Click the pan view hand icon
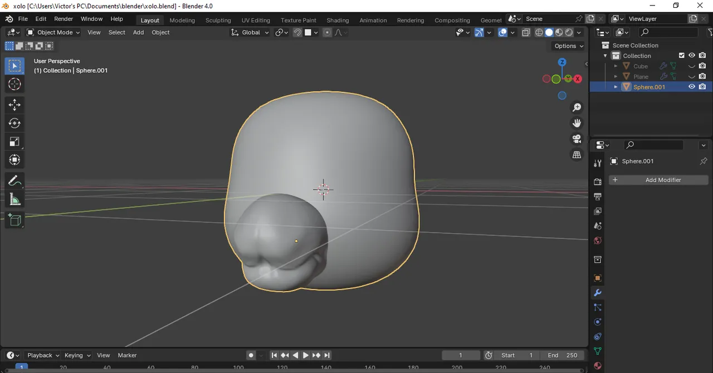The width and height of the screenshot is (713, 373). click(x=577, y=123)
